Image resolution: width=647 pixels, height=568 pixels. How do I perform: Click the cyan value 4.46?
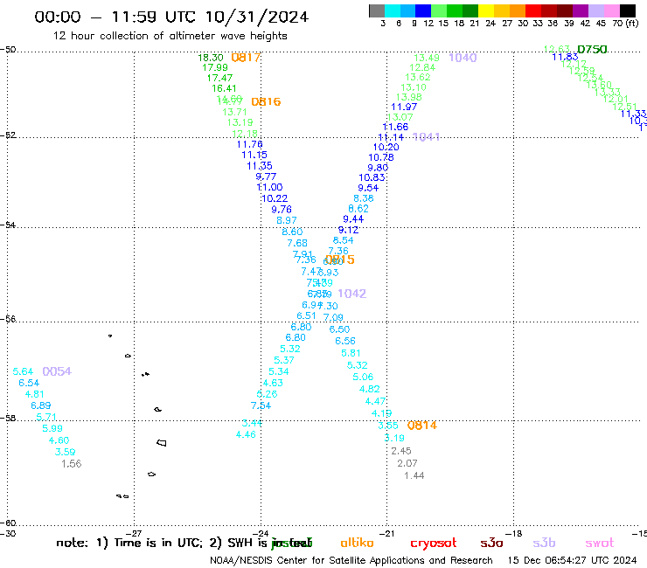pyautogui.click(x=246, y=435)
